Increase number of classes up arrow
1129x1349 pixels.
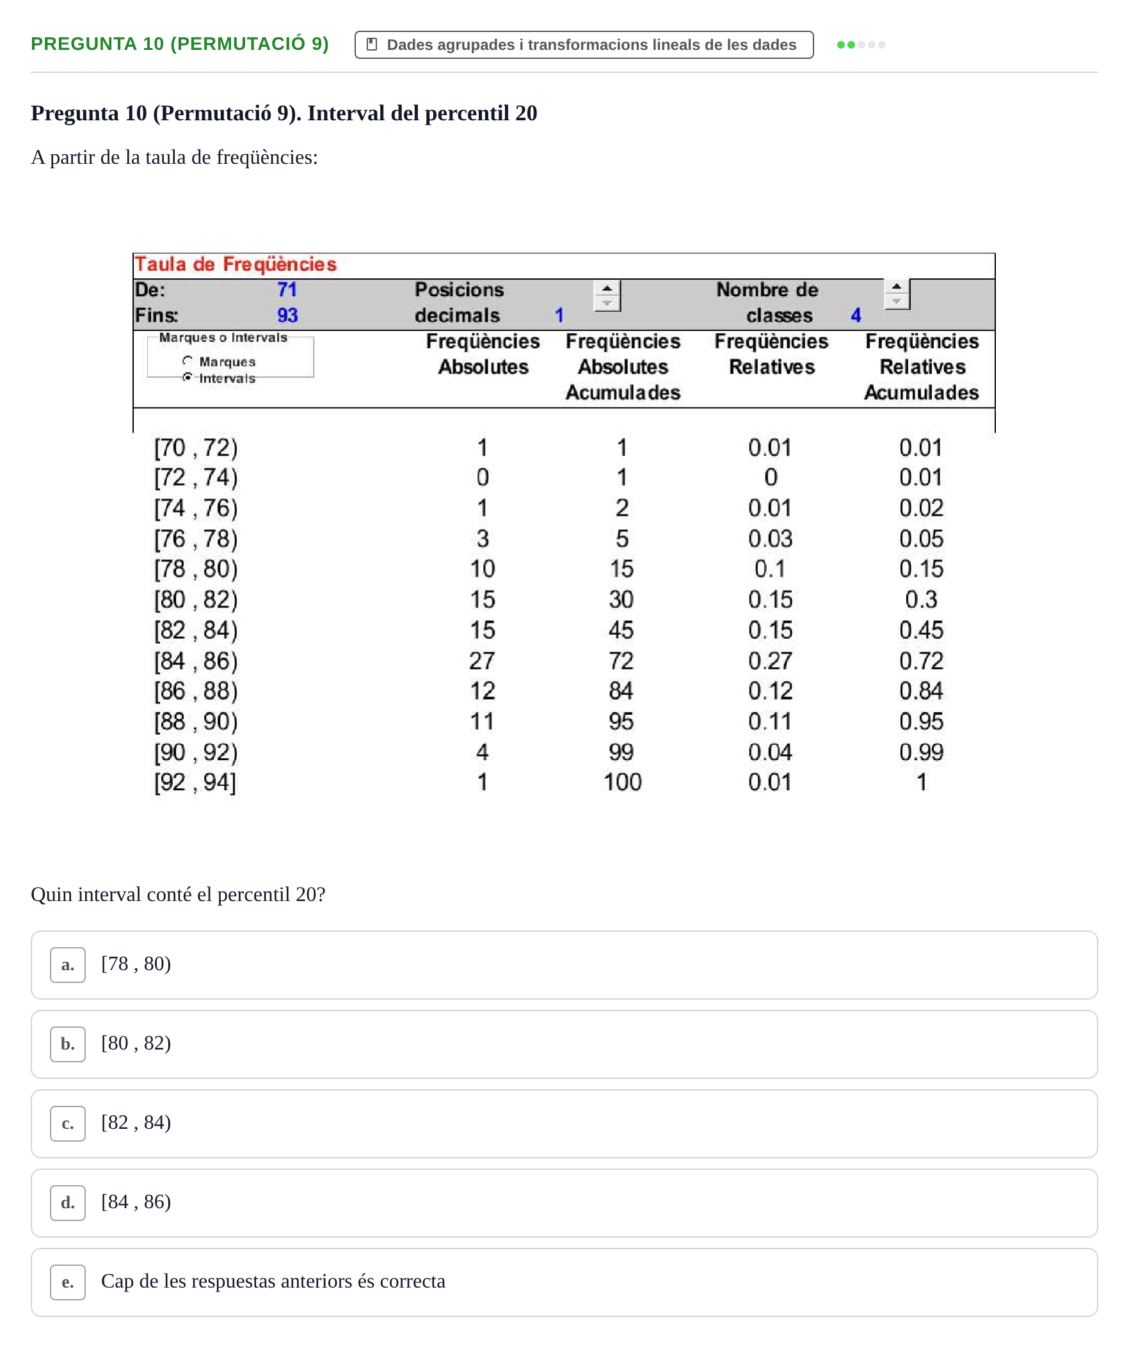(x=897, y=287)
